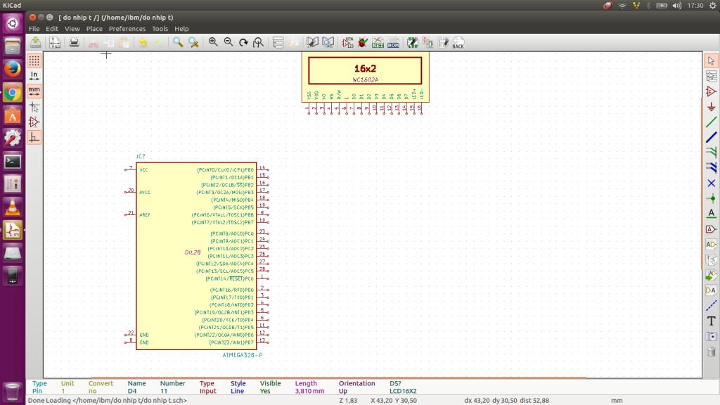The image size is (720, 405).
Task: Select the Place no-connect flag tool
Action: click(x=711, y=183)
